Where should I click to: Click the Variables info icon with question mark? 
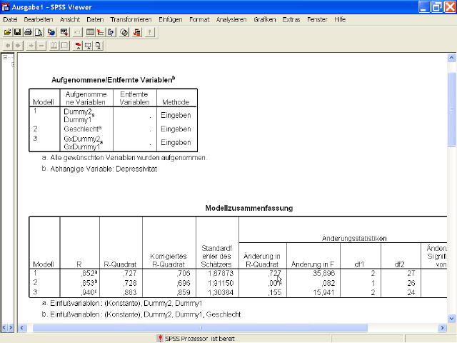pyautogui.click(x=111, y=32)
